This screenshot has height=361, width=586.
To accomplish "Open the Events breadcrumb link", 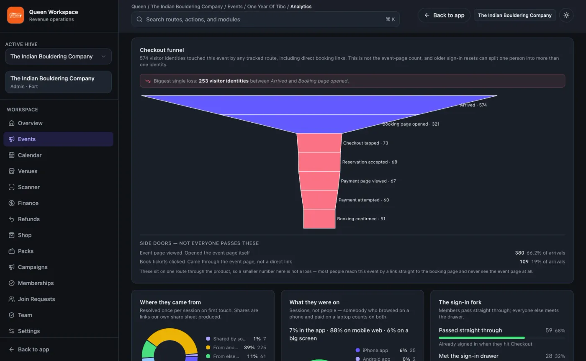I will 235,7.
